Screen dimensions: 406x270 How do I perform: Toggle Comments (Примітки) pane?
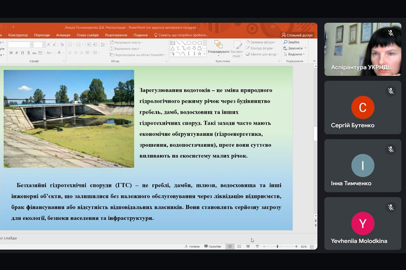212,247
